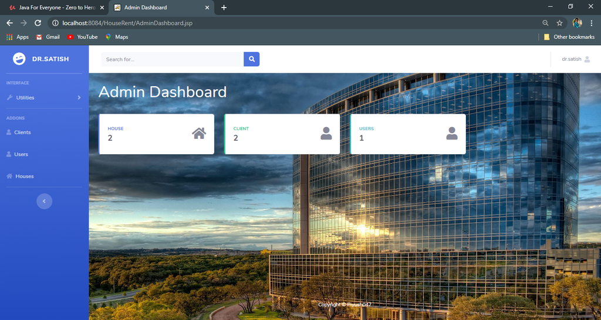Viewport: 601px width, 320px height.
Task: Open the Other bookmarks folder
Action: click(569, 37)
